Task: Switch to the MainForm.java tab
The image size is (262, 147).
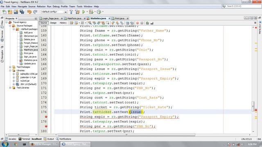Action: click(x=75, y=18)
